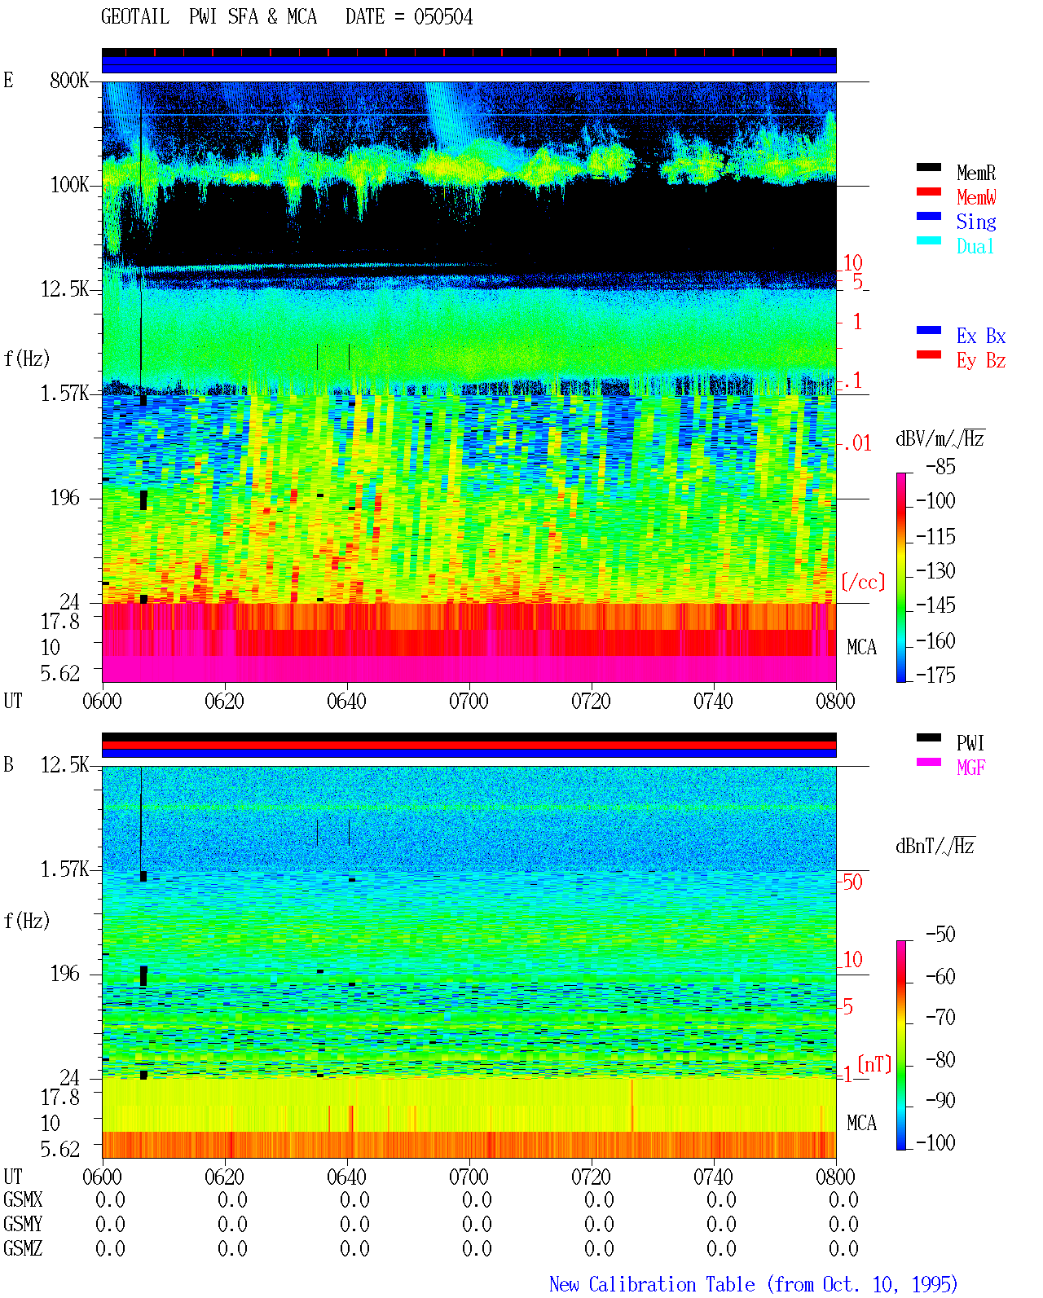The image size is (1043, 1298).
Task: Click the "800K" frequency axis label
Action: 69,81
